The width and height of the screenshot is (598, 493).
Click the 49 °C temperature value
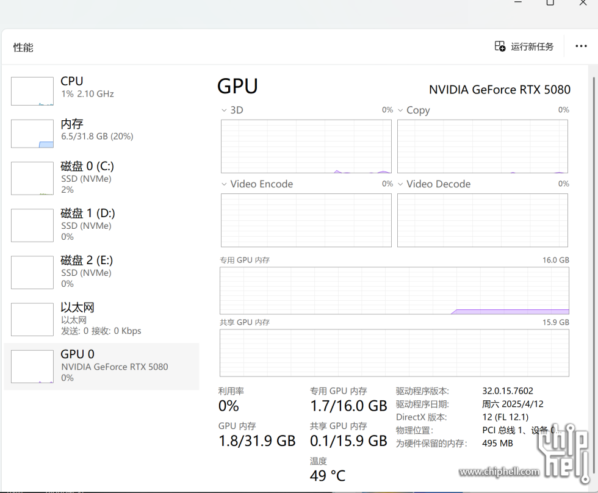(x=328, y=476)
